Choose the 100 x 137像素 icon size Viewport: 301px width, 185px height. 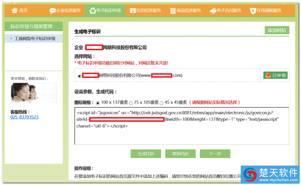pos(98,103)
